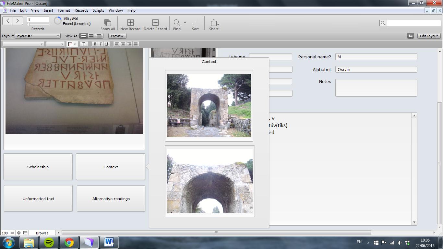Open the Layout #2 dropdown

coord(38,36)
